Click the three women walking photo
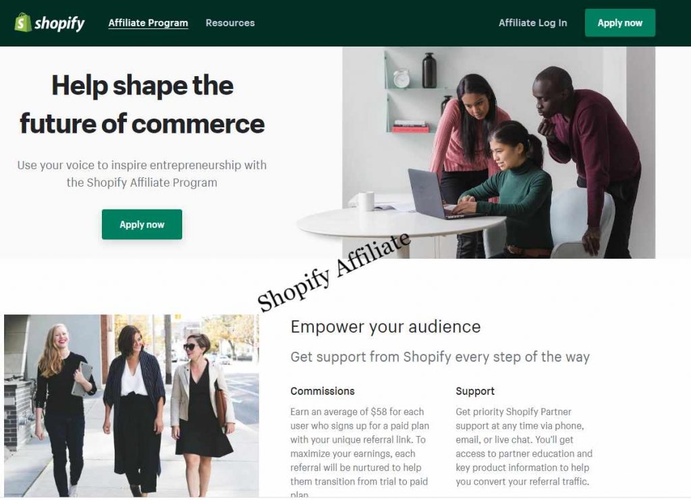The height and width of the screenshot is (500, 691). tap(132, 406)
